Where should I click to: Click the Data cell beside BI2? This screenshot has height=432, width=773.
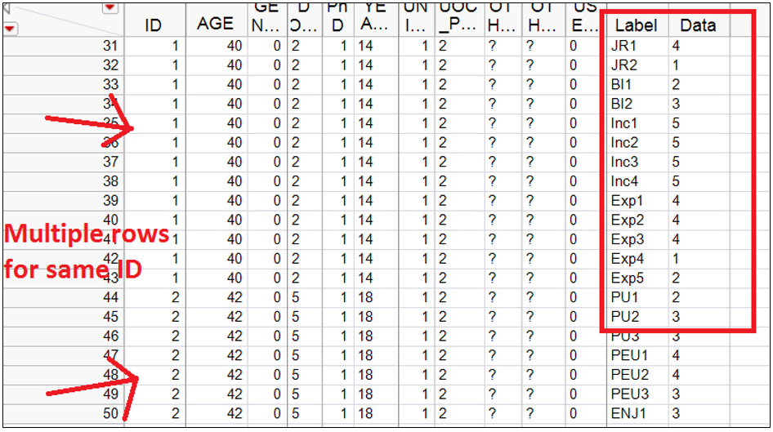click(676, 104)
